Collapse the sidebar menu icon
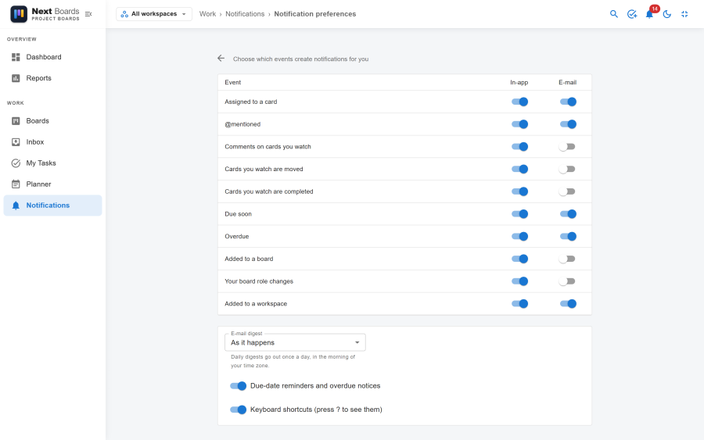Image resolution: width=704 pixels, height=440 pixels. 88,14
